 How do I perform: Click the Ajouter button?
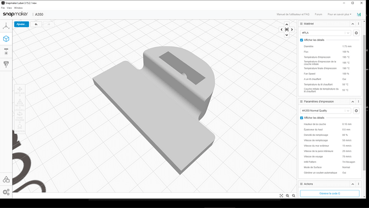[x=21, y=24]
